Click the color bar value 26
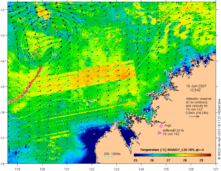 152,160
